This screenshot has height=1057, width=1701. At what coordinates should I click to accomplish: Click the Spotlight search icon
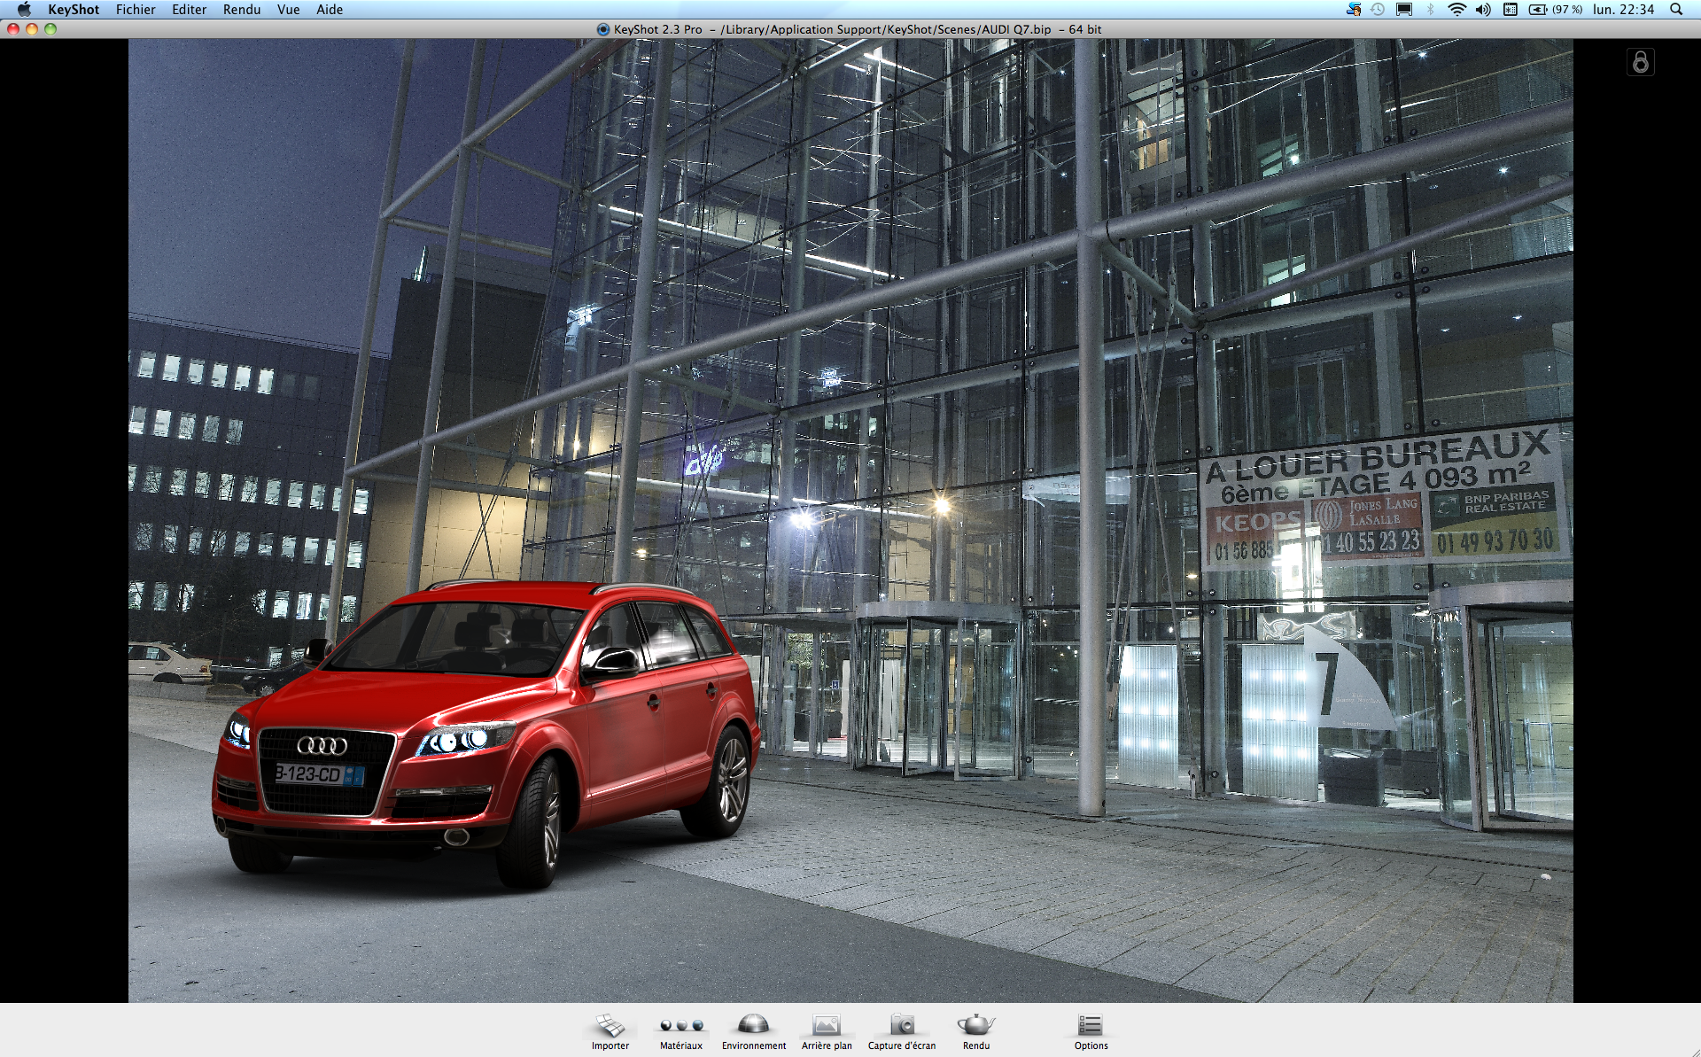1675,10
